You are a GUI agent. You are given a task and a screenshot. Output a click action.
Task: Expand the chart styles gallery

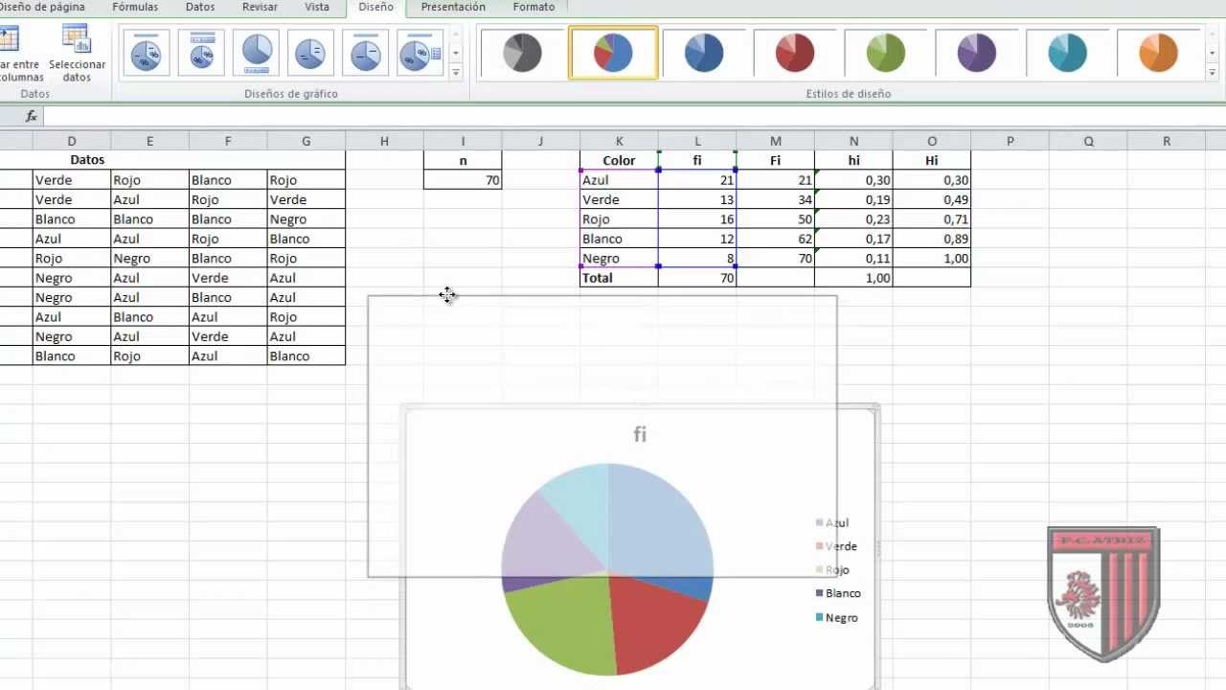pos(1212,72)
